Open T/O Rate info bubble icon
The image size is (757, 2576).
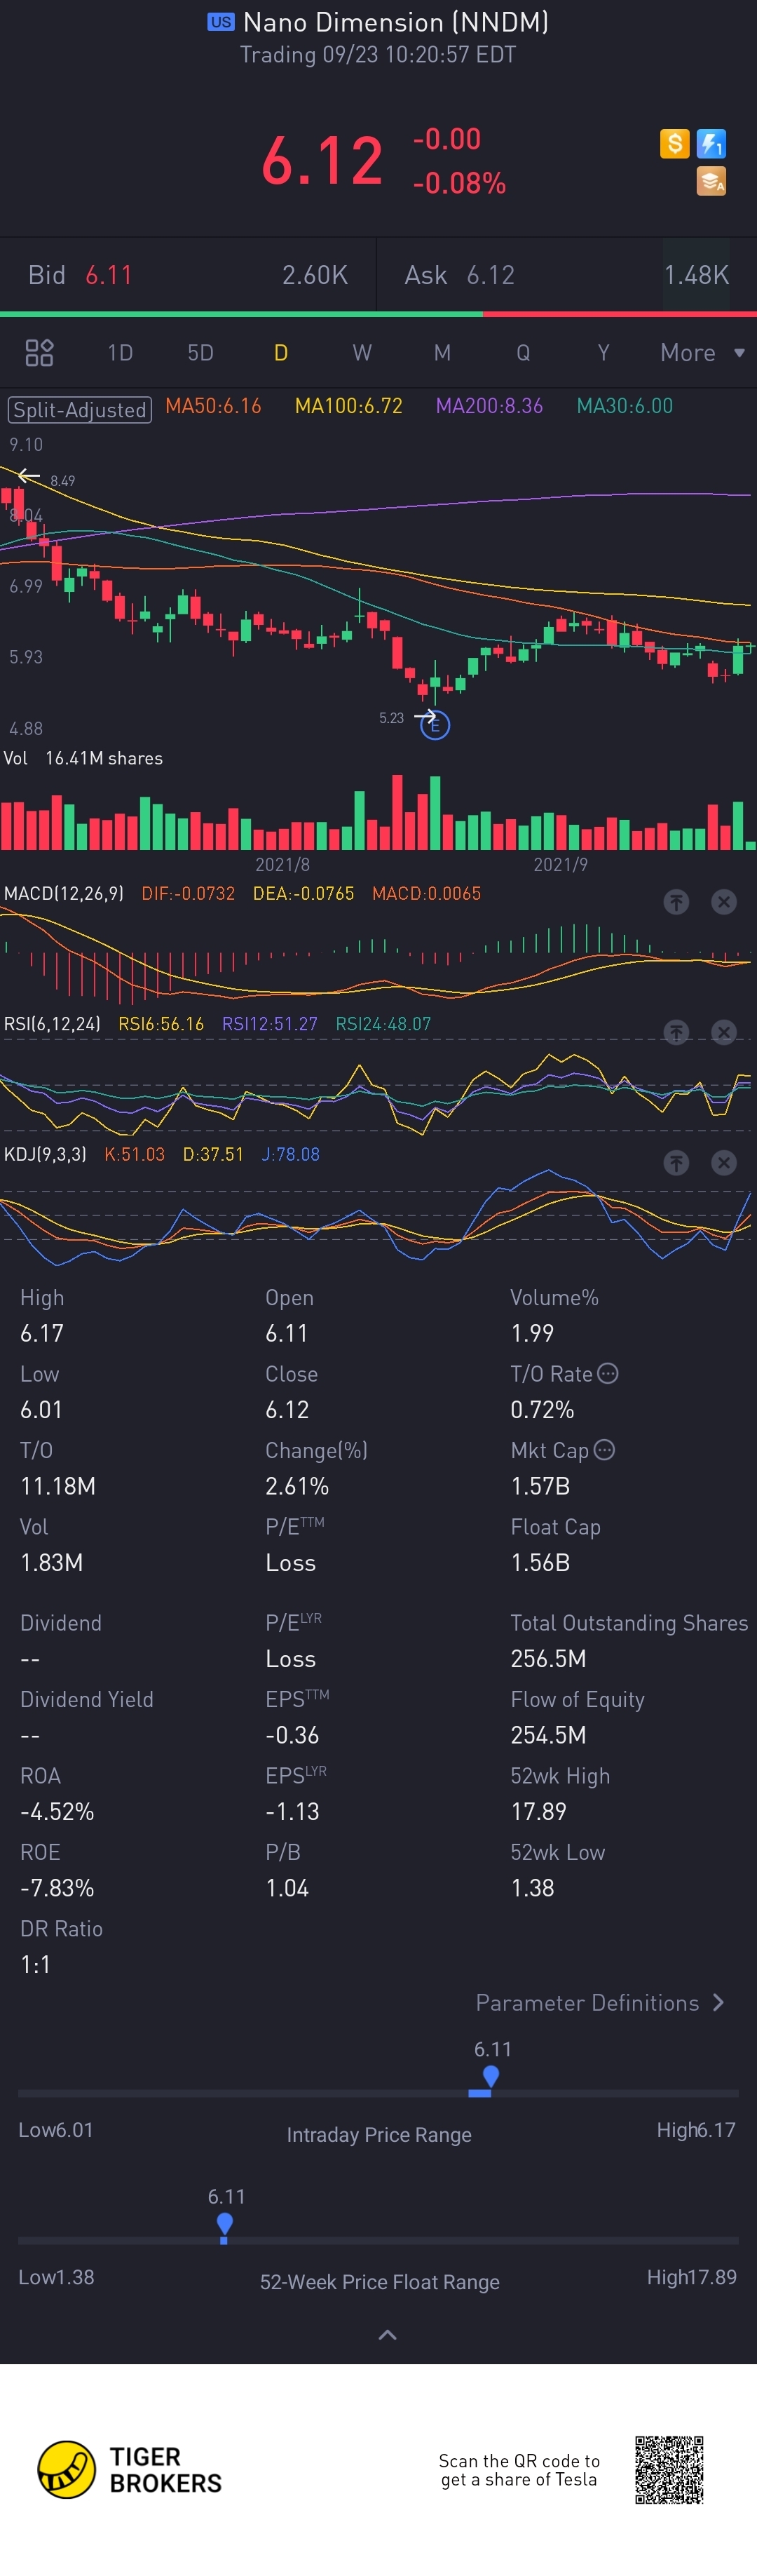pos(608,1373)
